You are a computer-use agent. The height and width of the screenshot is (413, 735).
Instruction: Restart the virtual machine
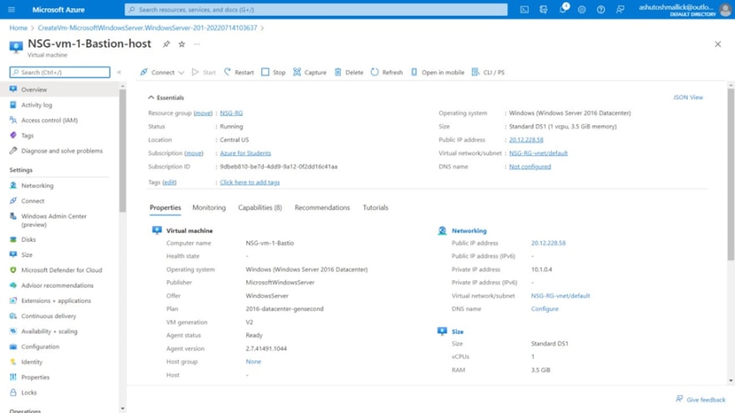click(x=239, y=72)
